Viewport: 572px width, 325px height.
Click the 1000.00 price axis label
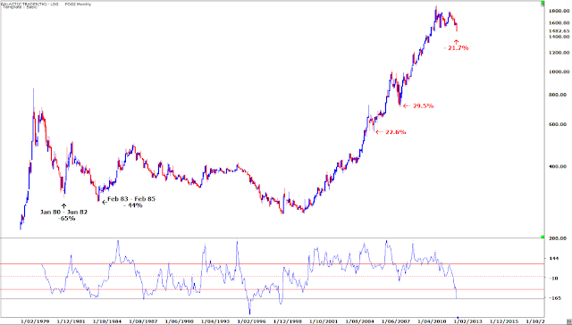[x=559, y=71]
